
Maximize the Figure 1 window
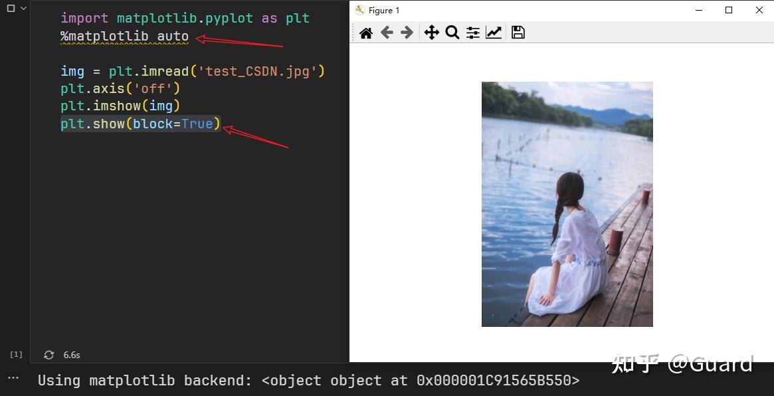coord(728,10)
